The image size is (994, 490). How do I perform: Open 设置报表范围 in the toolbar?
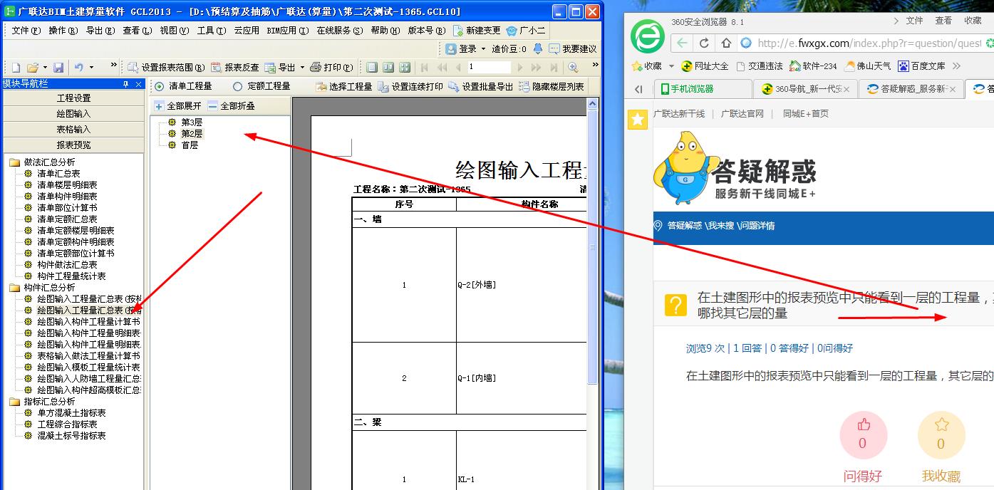tap(166, 68)
